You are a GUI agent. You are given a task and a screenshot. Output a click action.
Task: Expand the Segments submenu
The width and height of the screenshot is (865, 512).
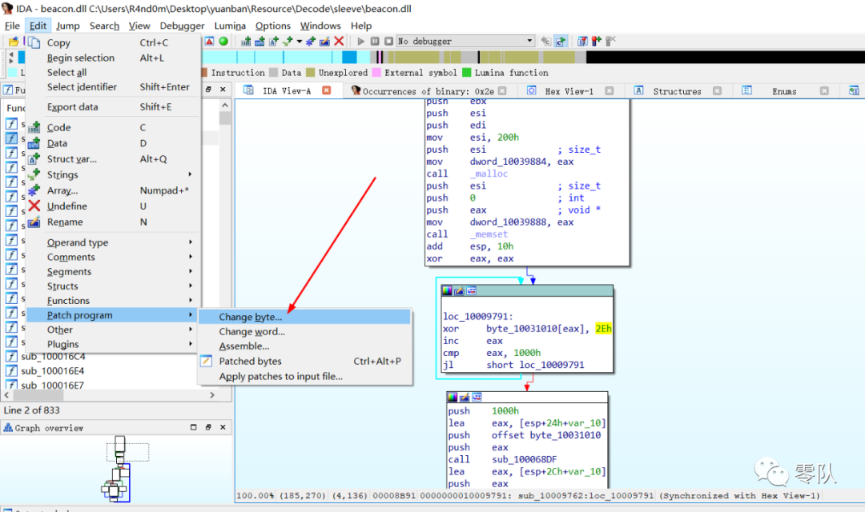point(113,272)
